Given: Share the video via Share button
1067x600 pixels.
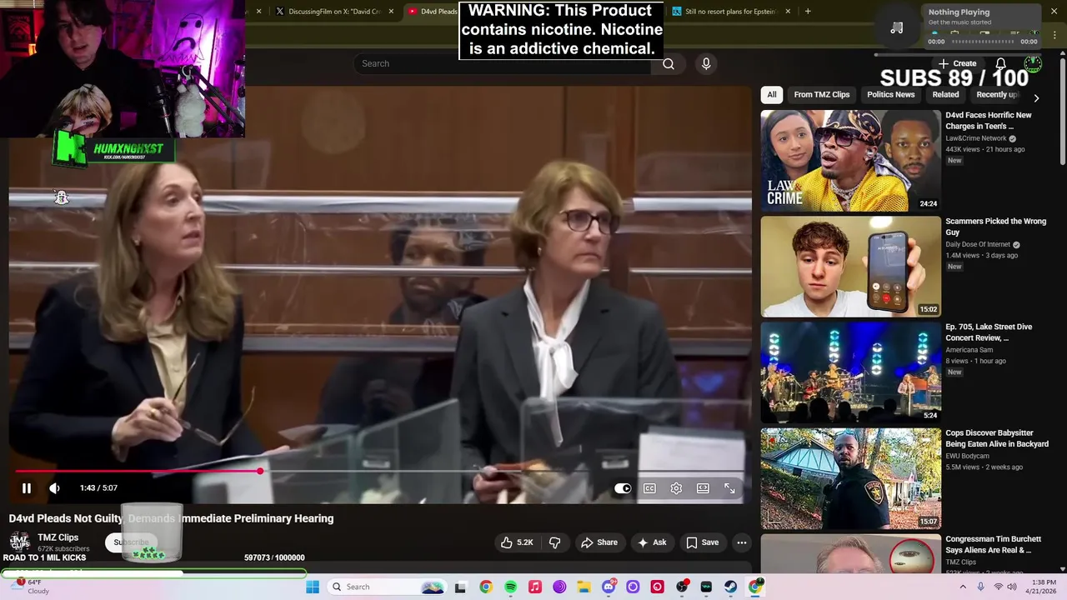Looking at the screenshot, I should pos(599,542).
